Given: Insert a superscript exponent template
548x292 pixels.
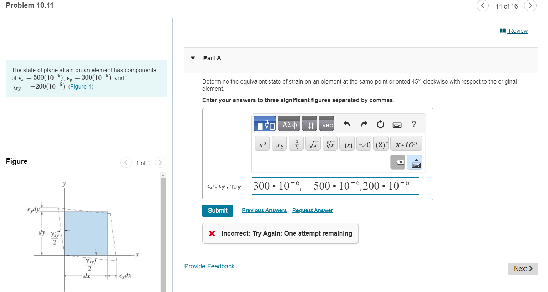Looking at the screenshot, I should (262, 143).
